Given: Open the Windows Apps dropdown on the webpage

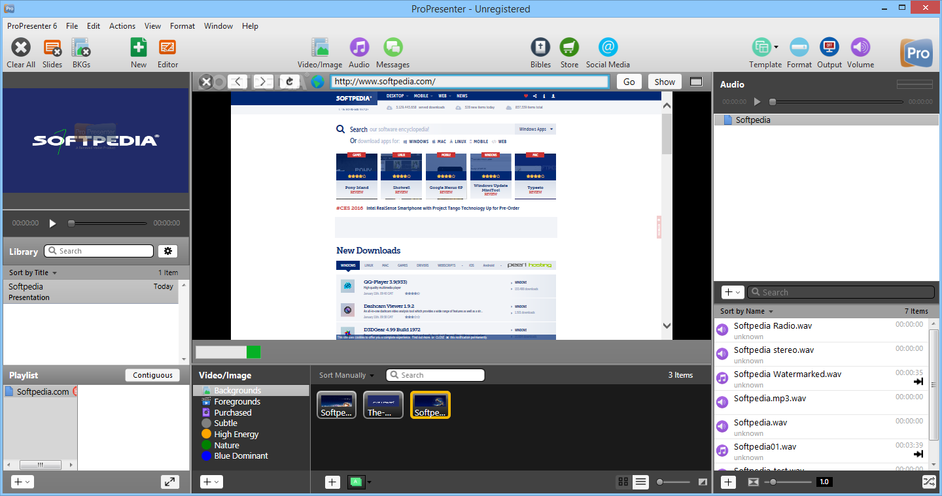Looking at the screenshot, I should pos(536,129).
